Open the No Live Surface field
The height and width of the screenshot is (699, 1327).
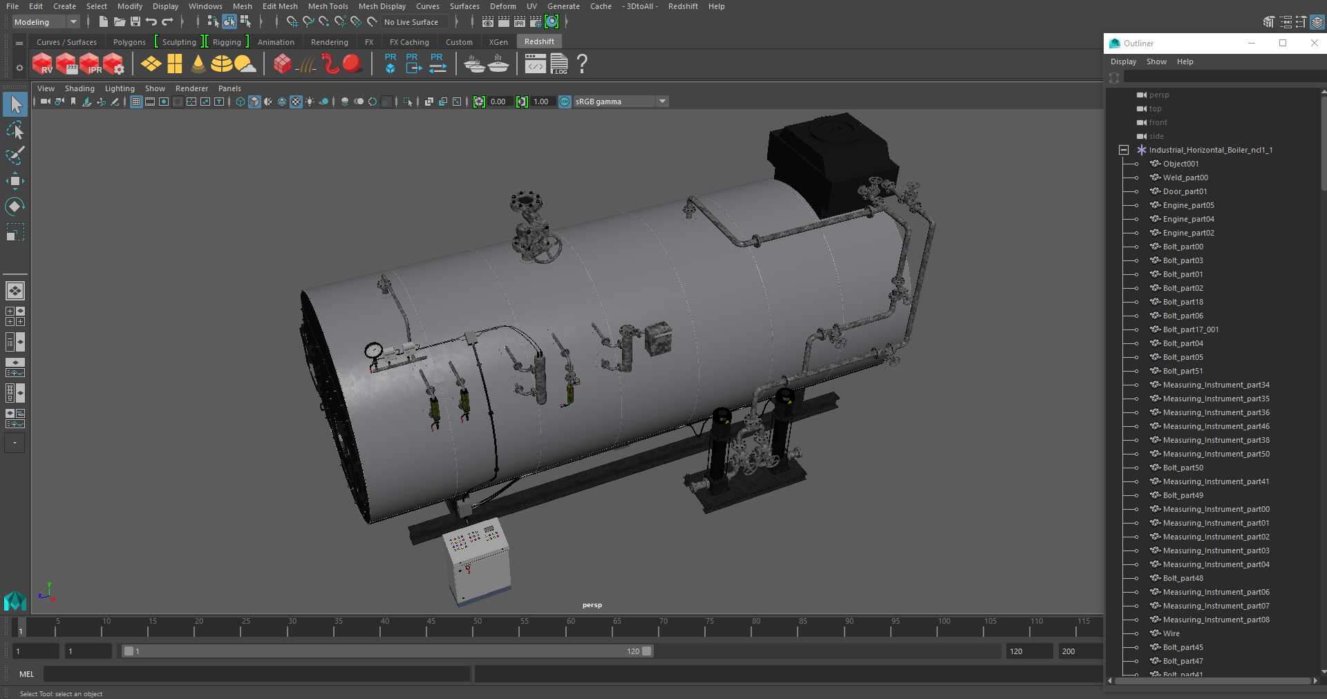tap(415, 22)
